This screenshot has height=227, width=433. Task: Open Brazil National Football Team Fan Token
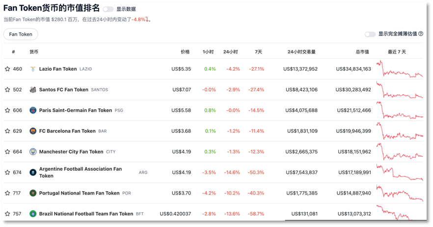click(x=86, y=214)
